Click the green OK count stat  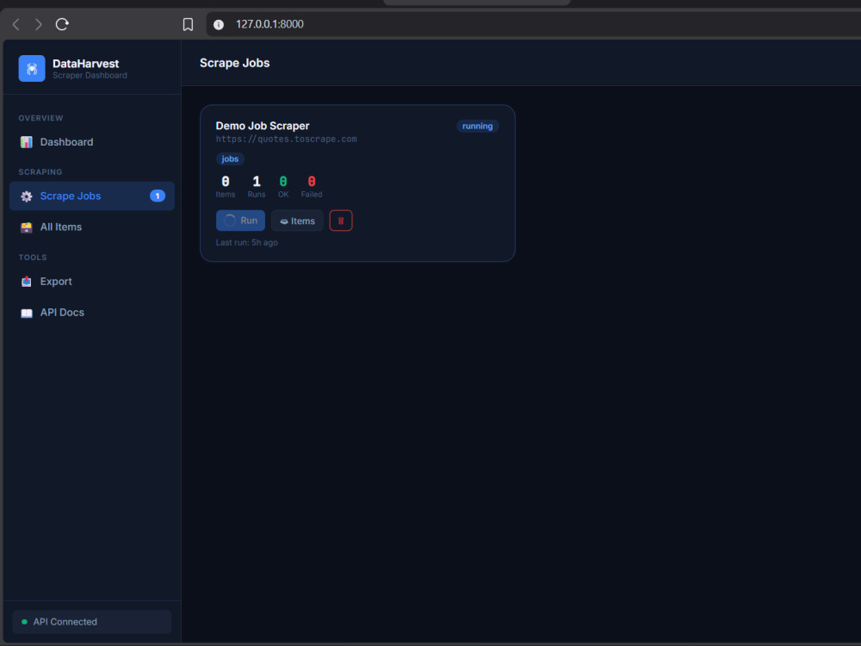tap(282, 186)
